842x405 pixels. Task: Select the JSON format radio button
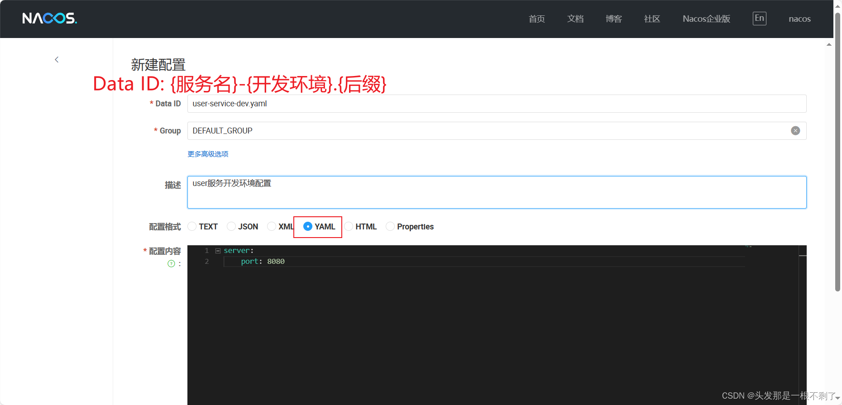tap(231, 226)
